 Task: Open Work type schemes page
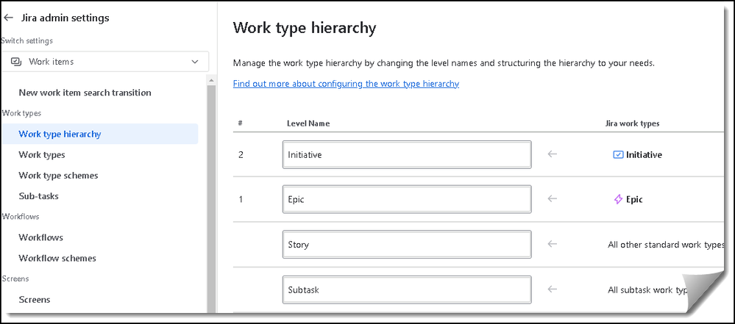click(x=58, y=176)
